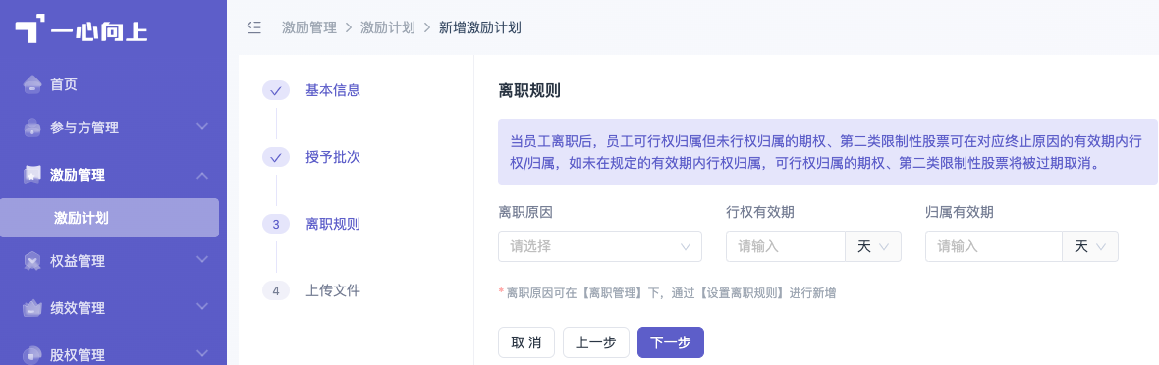Click the 参与方管理 sidebar icon

coord(31,128)
